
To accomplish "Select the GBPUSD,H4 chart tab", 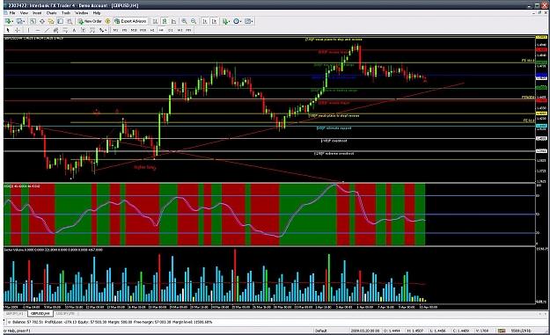I will (40, 313).
